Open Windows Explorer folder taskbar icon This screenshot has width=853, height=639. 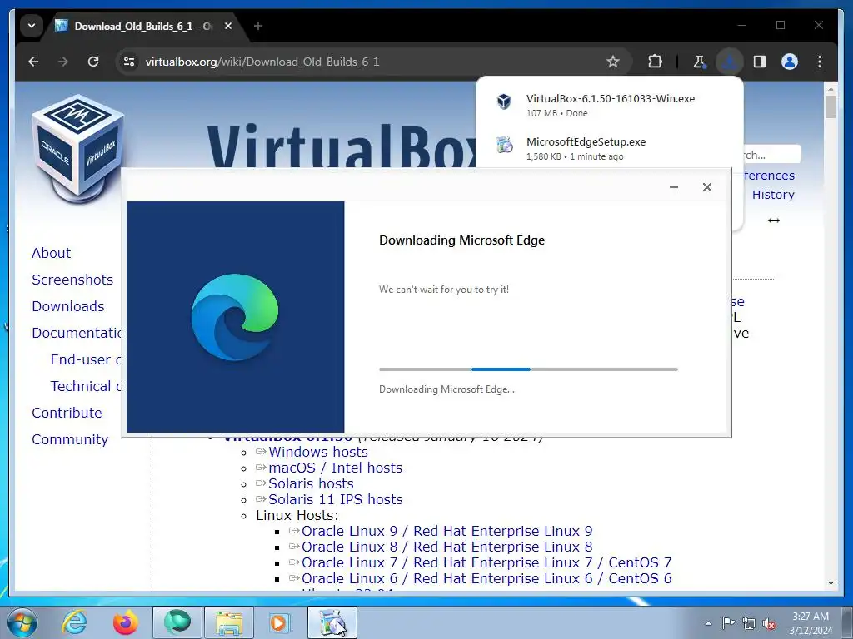coord(229,622)
